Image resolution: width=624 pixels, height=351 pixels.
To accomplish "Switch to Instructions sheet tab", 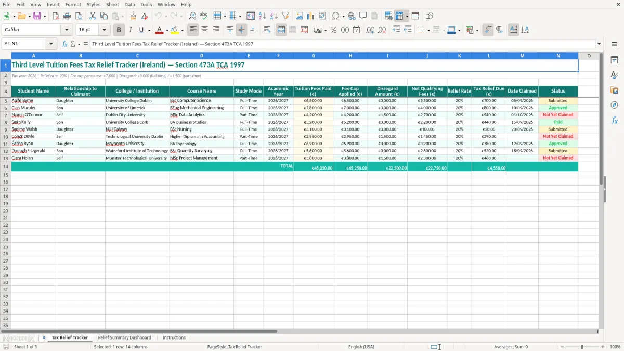I will (x=174, y=337).
